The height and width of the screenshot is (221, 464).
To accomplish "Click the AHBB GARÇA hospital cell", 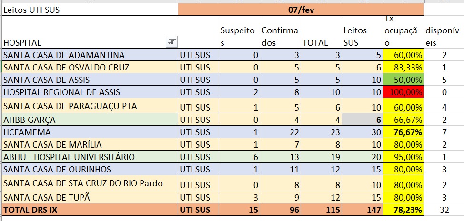I will coord(90,120).
